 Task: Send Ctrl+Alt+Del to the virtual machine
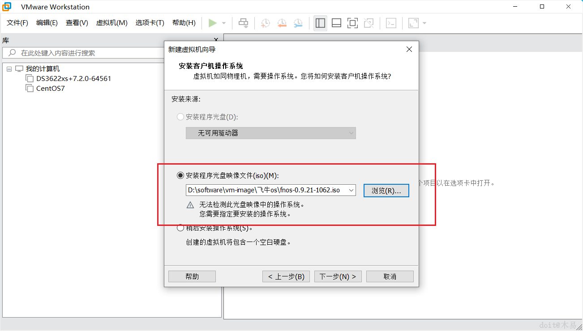coord(243,23)
